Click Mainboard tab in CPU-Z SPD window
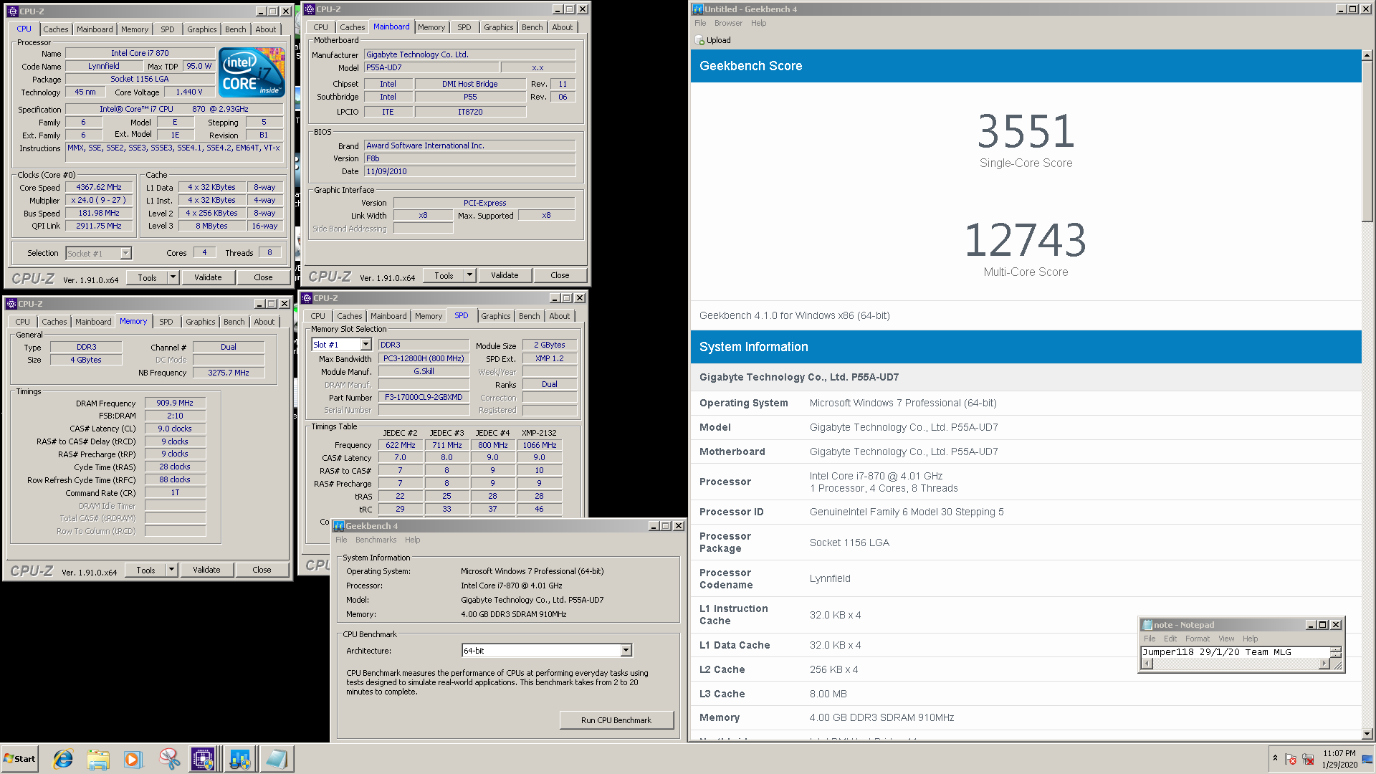The height and width of the screenshot is (774, 1376). (x=388, y=316)
